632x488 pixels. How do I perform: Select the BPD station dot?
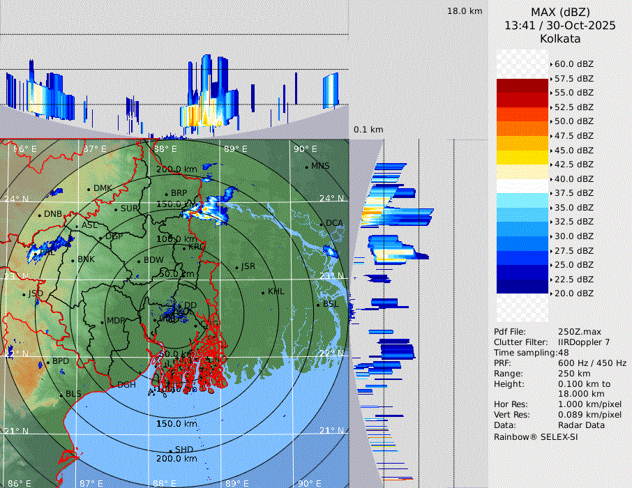coord(48,362)
